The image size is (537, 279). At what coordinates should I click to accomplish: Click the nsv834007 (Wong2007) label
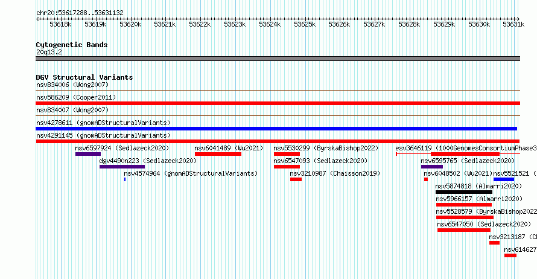point(72,110)
